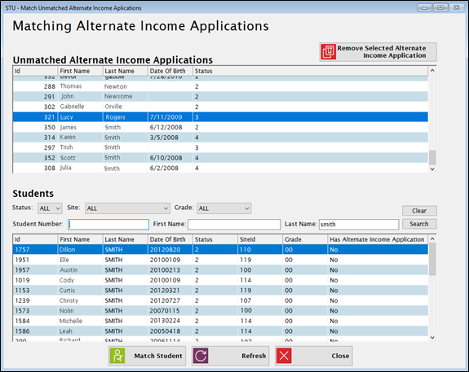
Task: Select student row 1757 Dillon SMITH
Action: (220, 250)
